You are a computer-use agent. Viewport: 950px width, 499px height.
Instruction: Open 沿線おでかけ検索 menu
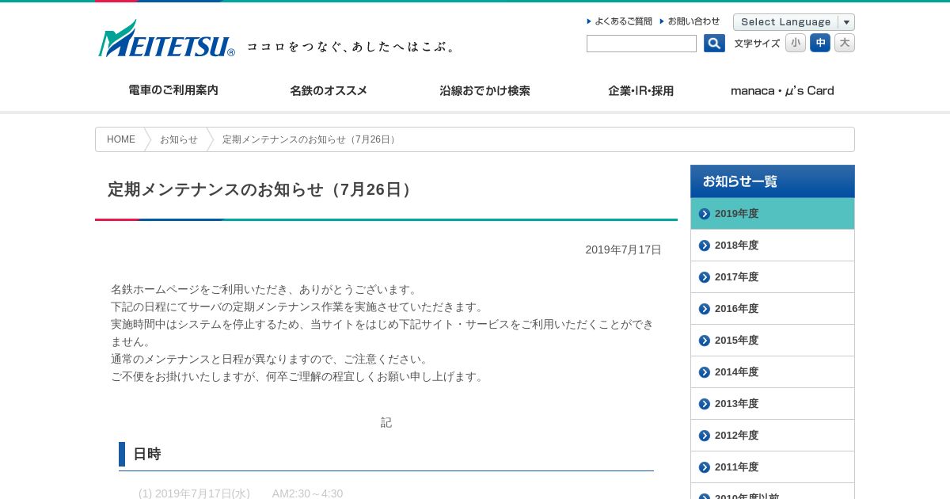tap(484, 90)
